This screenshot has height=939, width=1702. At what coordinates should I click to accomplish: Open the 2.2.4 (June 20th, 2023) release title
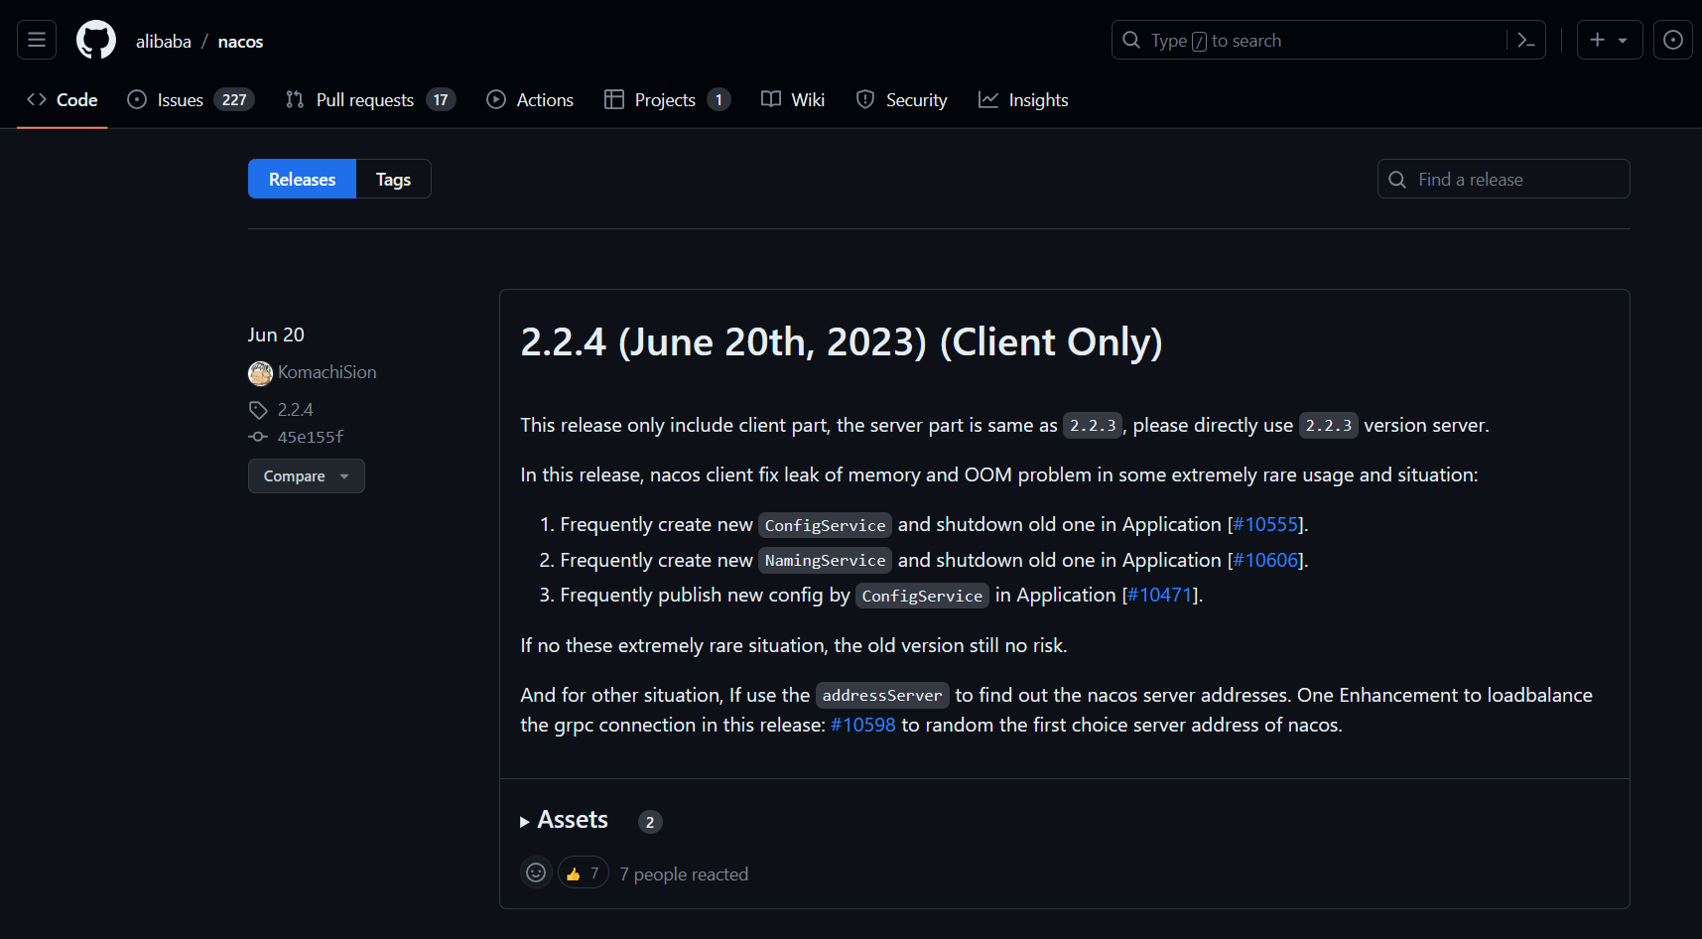coord(842,341)
